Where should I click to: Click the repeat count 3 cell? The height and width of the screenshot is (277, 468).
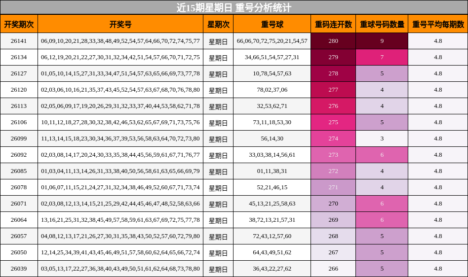point(382,138)
